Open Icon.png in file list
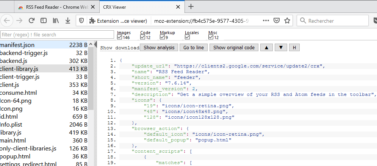Screen dimensions: 377x166 (x=44, y=108)
